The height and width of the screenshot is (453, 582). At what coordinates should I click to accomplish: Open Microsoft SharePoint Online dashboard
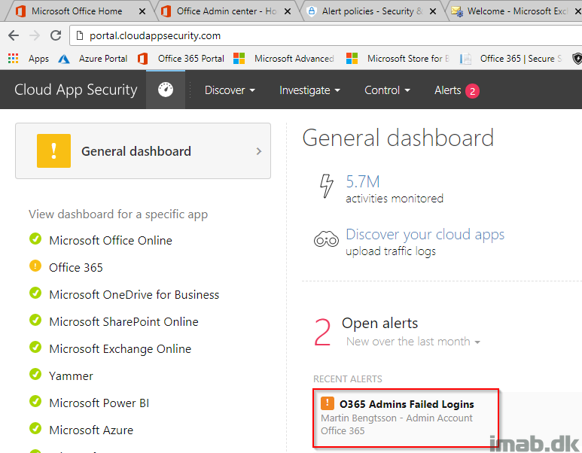tap(123, 321)
